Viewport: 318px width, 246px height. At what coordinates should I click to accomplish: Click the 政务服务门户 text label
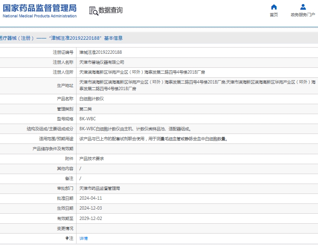point(303,14)
